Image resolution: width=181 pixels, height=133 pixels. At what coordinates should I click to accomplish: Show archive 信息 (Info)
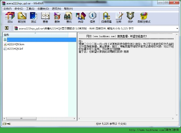(92, 17)
